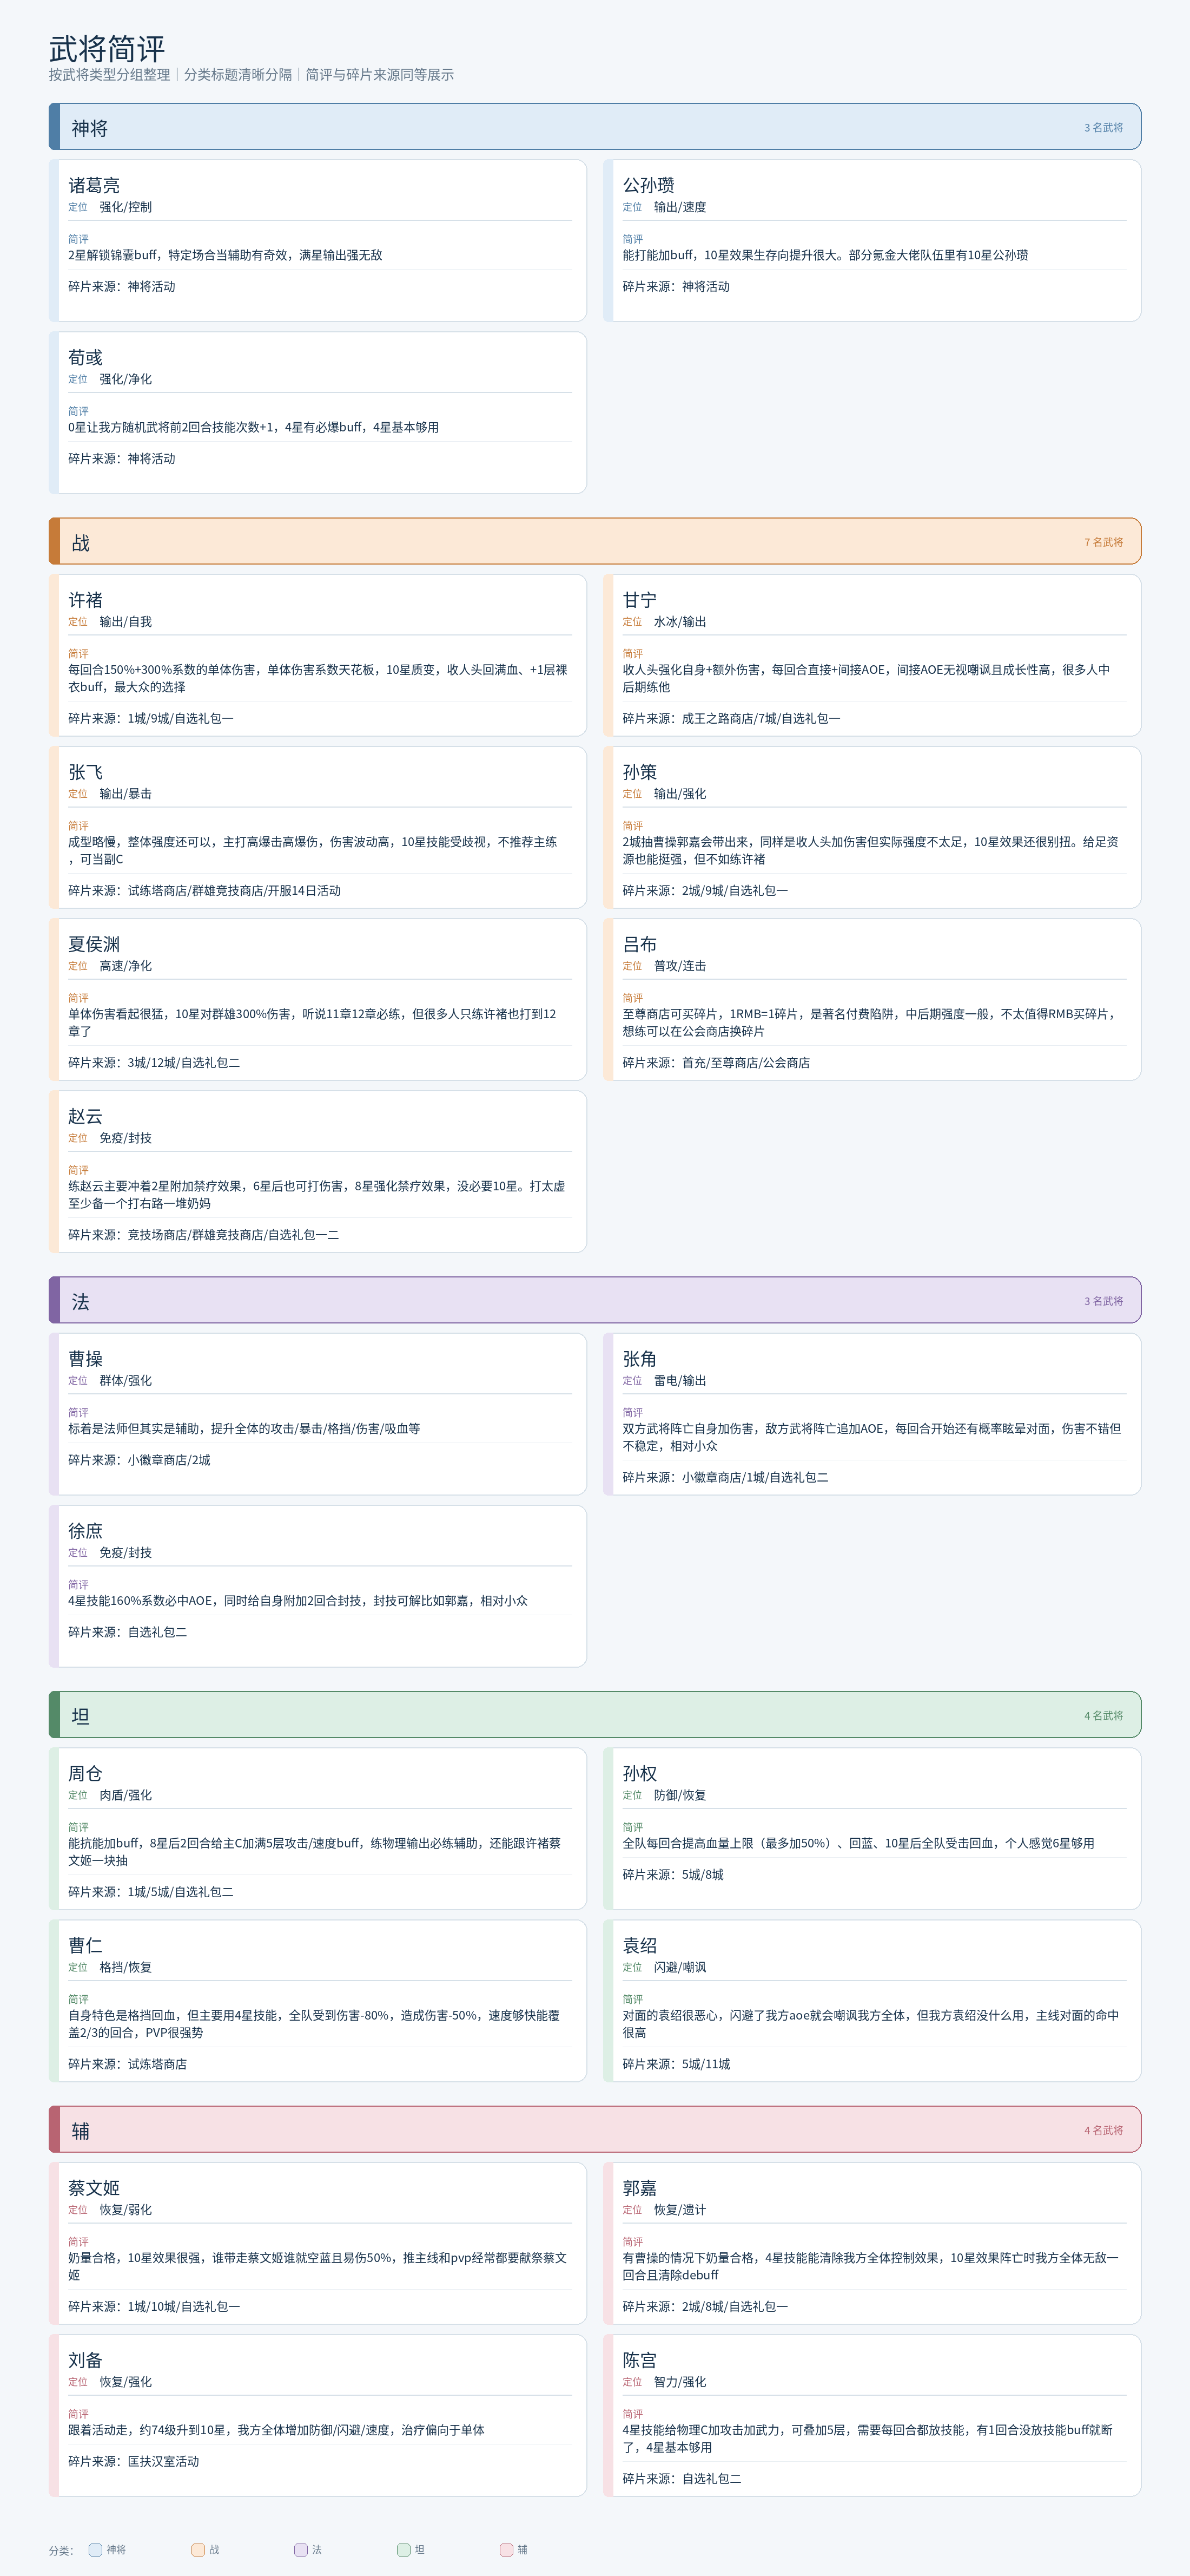Click '碎片来源：试炼塔商店' in 曹仁 card
The height and width of the screenshot is (2576, 1190).
127,2063
